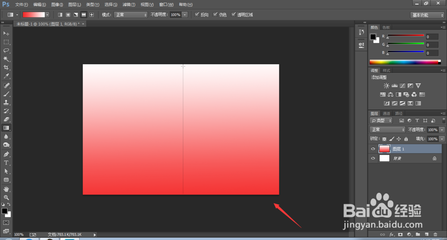Image resolution: width=447 pixels, height=240 pixels.
Task: Select the Path Selection tool
Action: (x=6, y=171)
